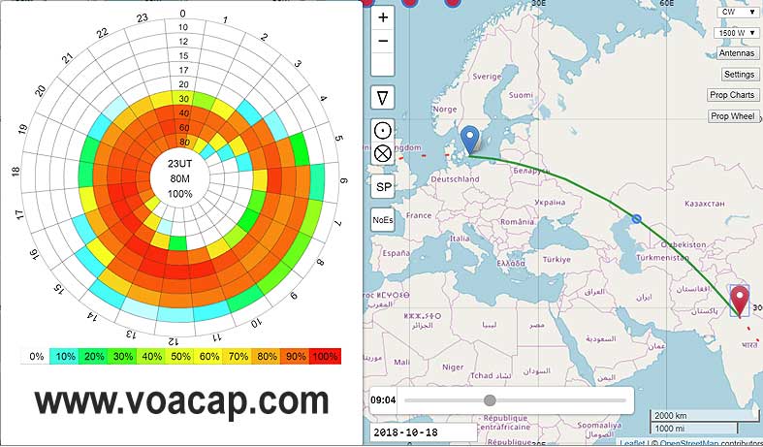Open the Settings panel
763x447 pixels.
click(x=739, y=74)
